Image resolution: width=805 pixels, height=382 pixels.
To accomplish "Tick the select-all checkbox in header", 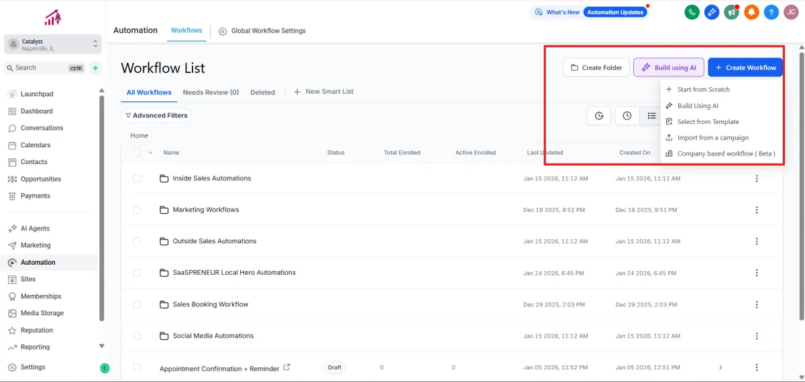I will tap(137, 153).
